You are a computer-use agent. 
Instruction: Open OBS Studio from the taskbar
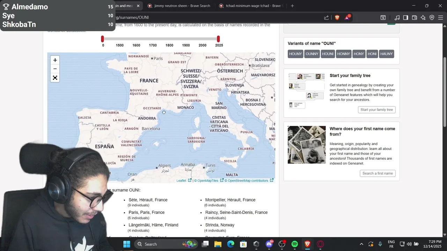click(x=282, y=244)
